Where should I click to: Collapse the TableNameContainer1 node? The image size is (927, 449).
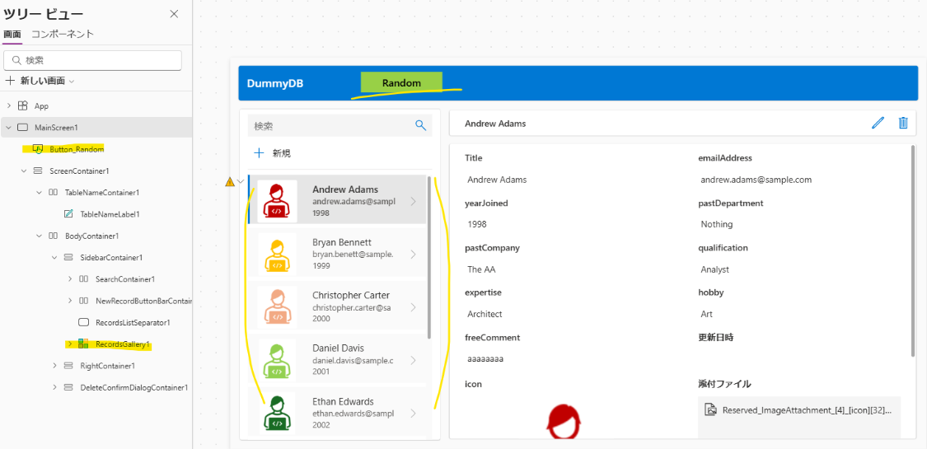click(39, 193)
